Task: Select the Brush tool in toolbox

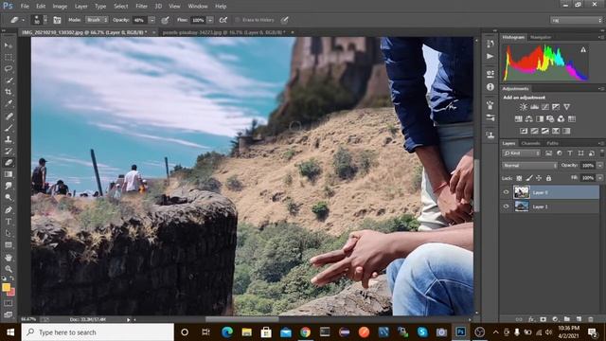Action: pyautogui.click(x=9, y=128)
